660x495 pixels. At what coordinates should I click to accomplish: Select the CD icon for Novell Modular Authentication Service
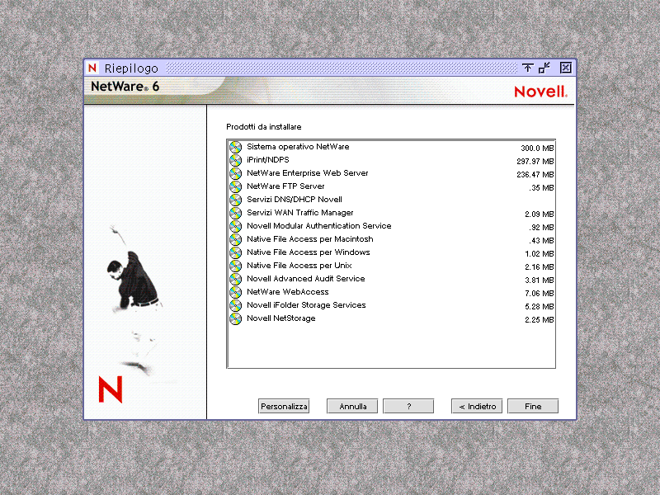pos(236,226)
